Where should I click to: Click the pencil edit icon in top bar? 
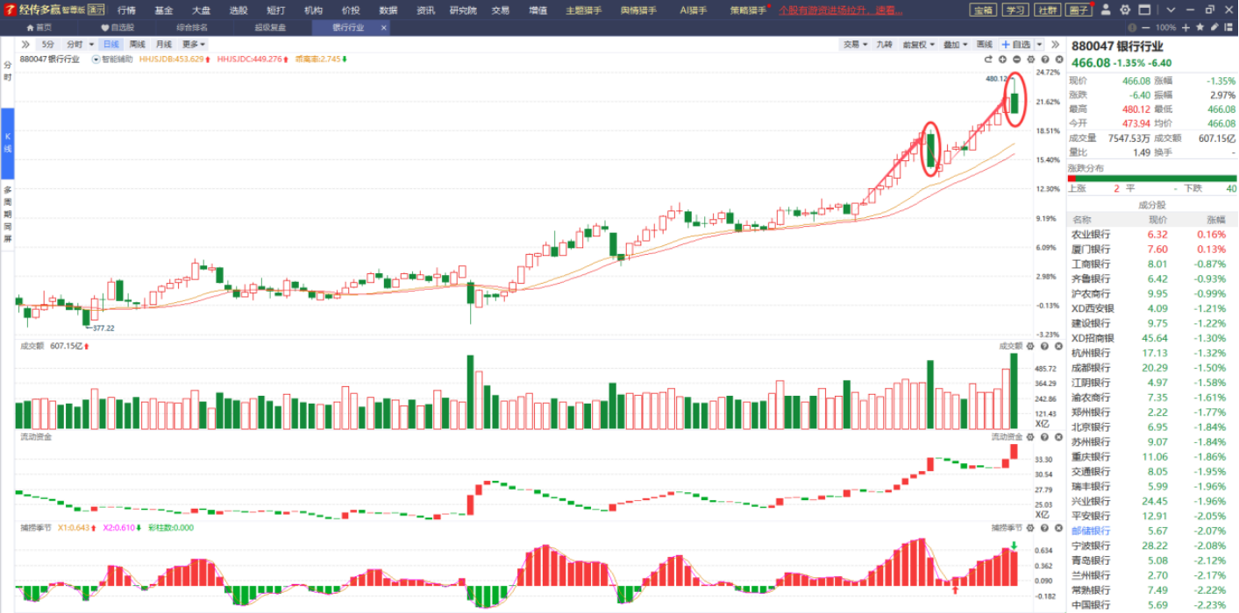1215,28
